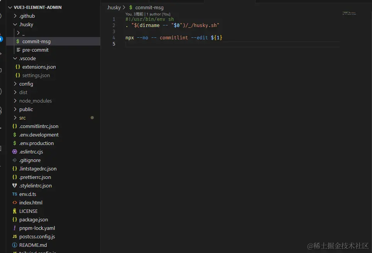Click the dollar icon beside .env.production
This screenshot has width=372, height=253.
(x=15, y=143)
